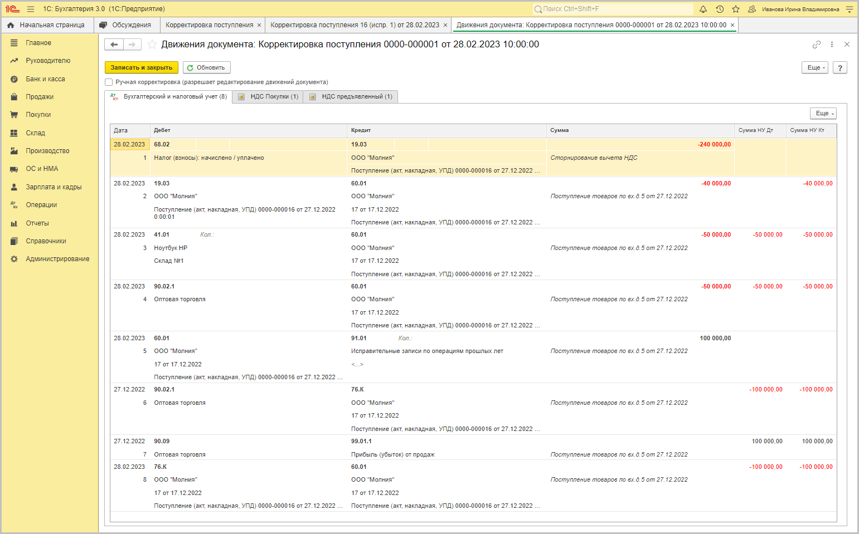
Task: Click Сумма НУ Дт column header
Action: pyautogui.click(x=760, y=130)
